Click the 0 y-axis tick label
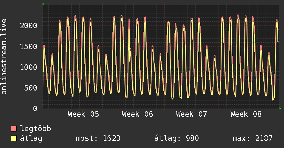Image resolution: width=284 pixels, height=148 pixels. coord(35,108)
